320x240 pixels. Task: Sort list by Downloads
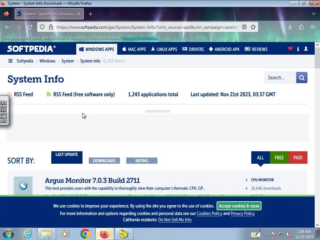[x=104, y=161]
